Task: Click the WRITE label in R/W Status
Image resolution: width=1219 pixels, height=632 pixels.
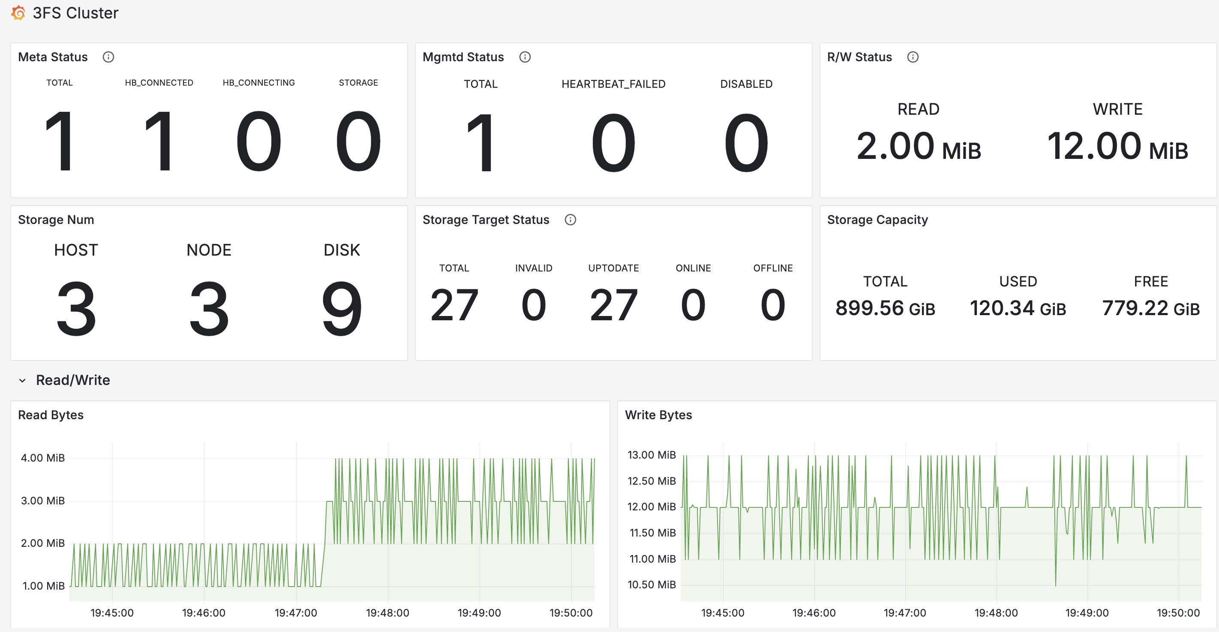Action: click(x=1117, y=109)
